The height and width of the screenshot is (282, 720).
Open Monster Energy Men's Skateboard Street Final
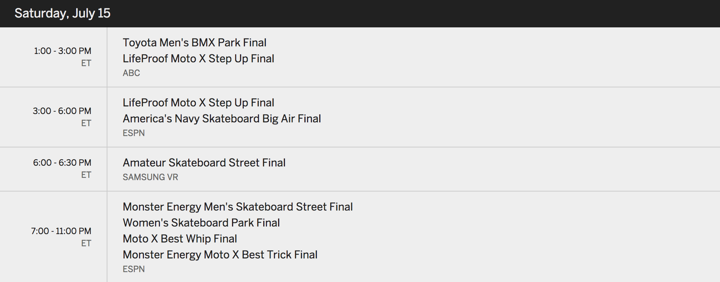pos(238,207)
